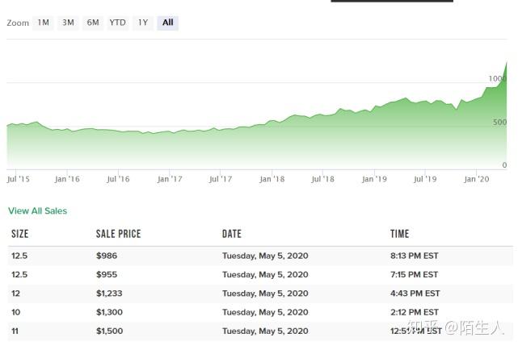
Task: Click the Jan '18 chart axis label
Action: pyautogui.click(x=272, y=179)
